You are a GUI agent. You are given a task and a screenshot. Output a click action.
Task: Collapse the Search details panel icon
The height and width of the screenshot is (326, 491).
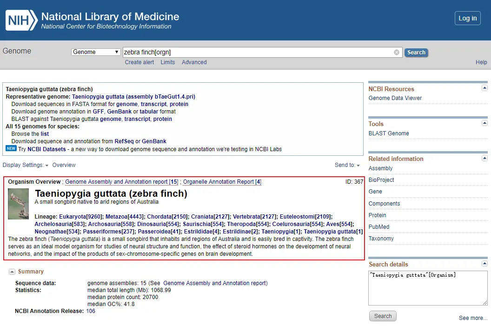point(484,263)
